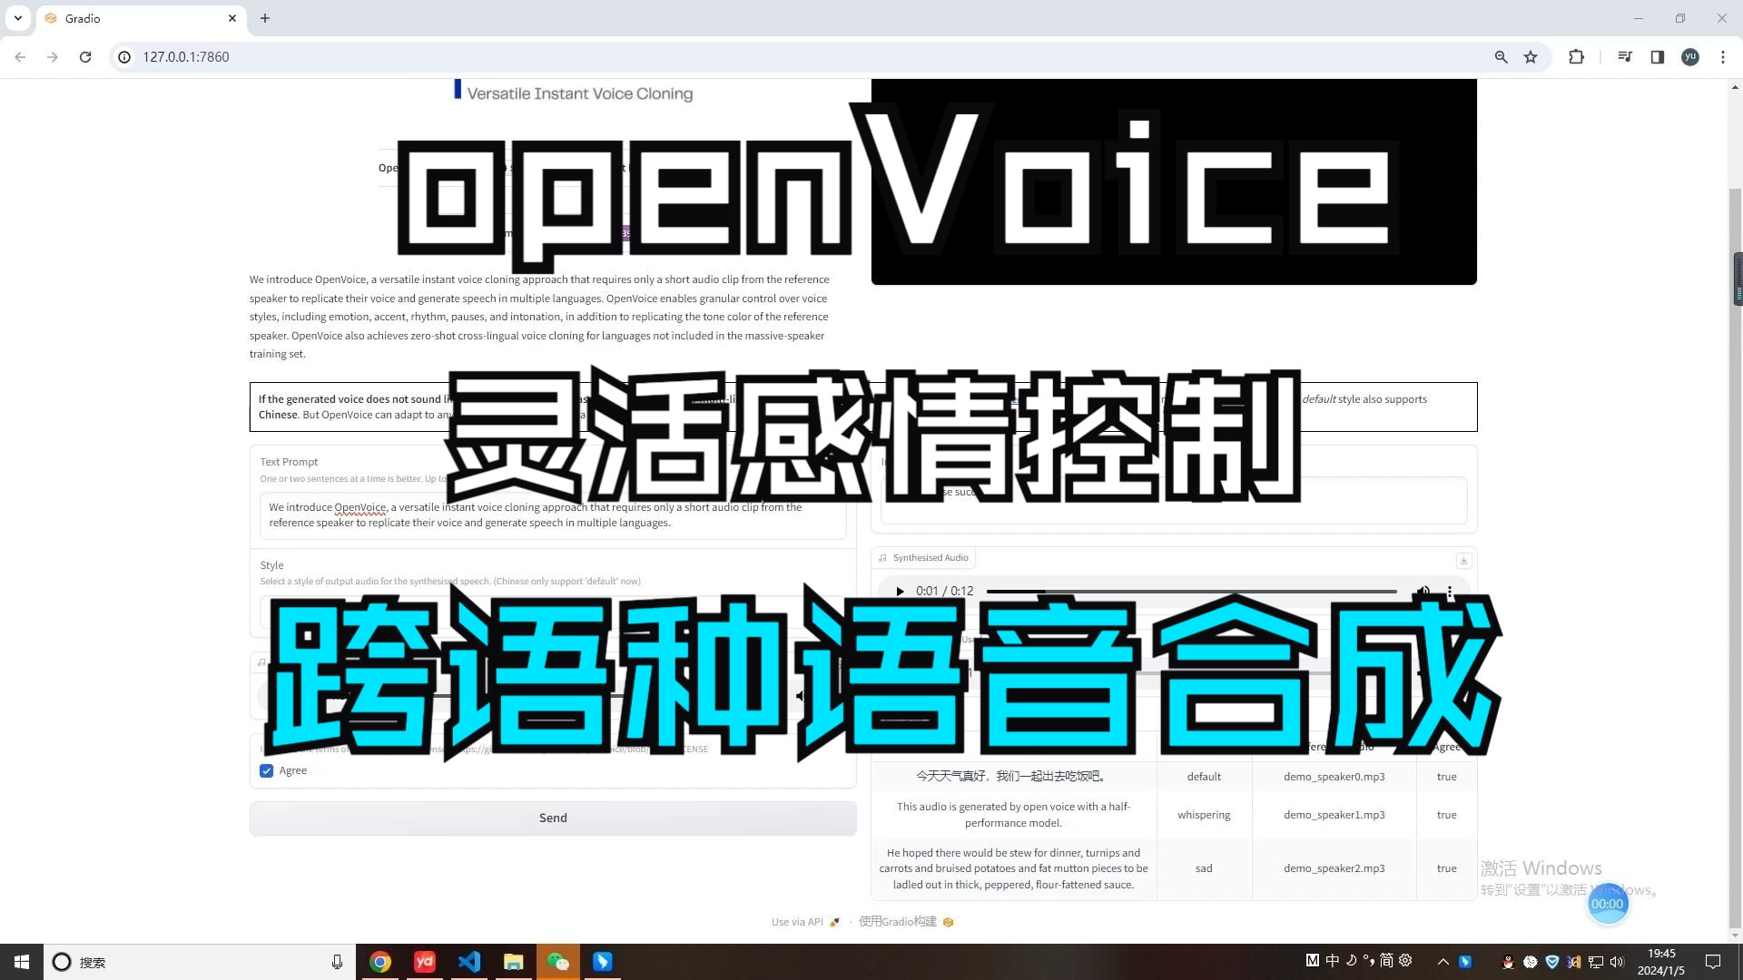Reload the Gradio page
This screenshot has height=980, width=1743.
[85, 56]
